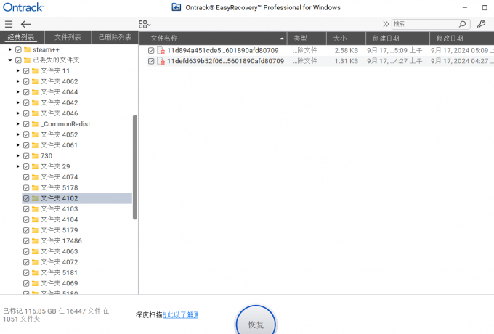This screenshot has height=334, width=494.
Task: Click the 已标记 116.85 GB status text
Action: tap(56, 315)
